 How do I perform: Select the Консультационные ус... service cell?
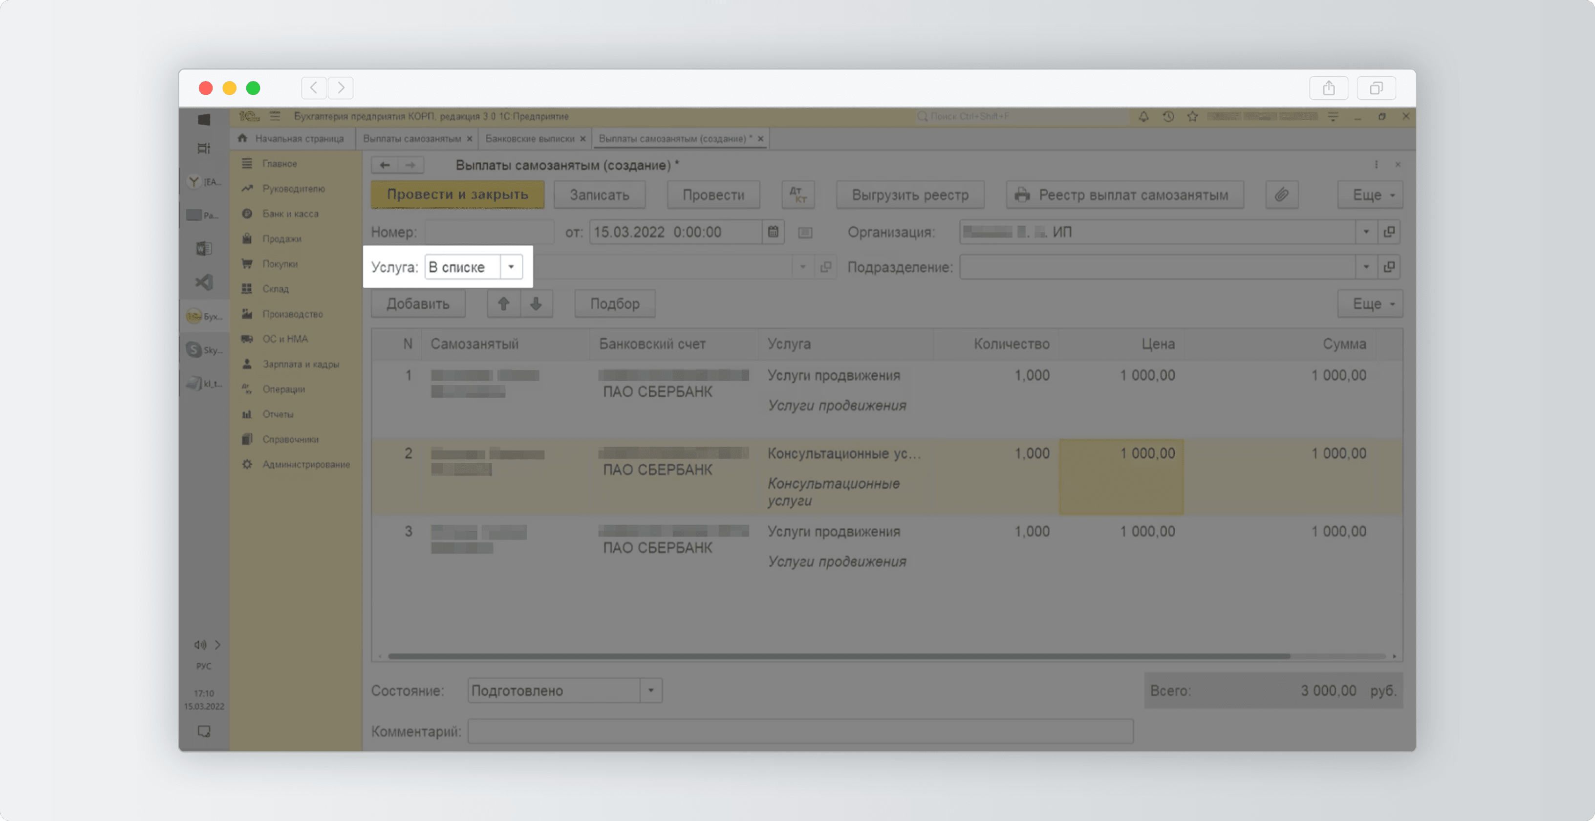[x=845, y=454]
